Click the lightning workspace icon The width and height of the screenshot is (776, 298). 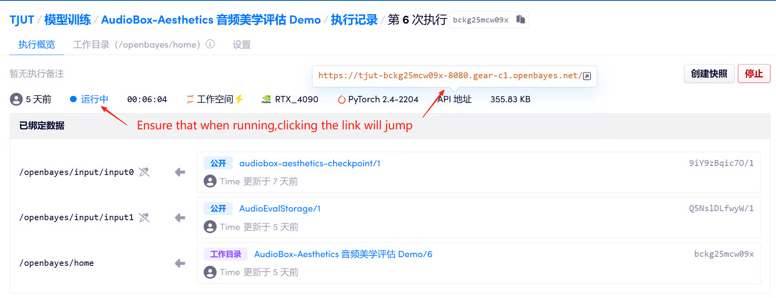(x=239, y=99)
